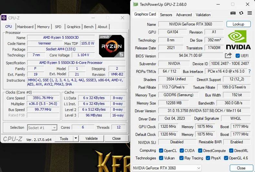Click the Bus Speed value 99.77 MHz
Screen dimensions: 255x172
click(x=43, y=109)
